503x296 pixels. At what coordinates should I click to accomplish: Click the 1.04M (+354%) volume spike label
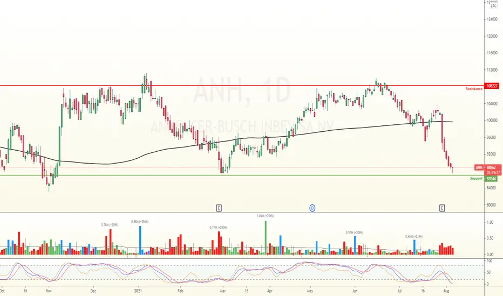(266, 216)
